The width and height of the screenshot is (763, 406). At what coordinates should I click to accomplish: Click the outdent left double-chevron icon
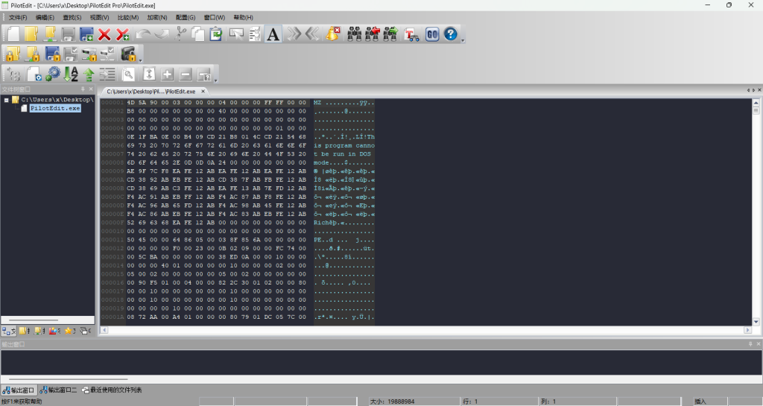[x=312, y=34]
